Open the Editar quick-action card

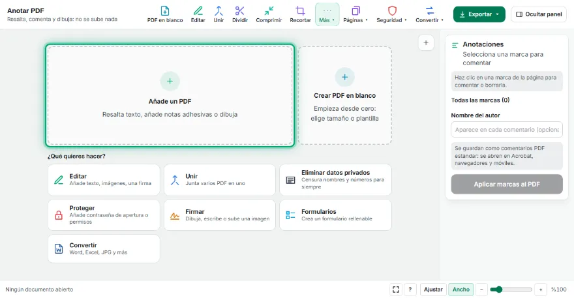coord(104,180)
